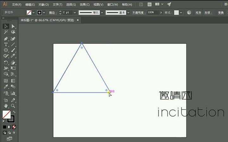The image size is (228, 142).
Task: Select the Column Graph tool
Action: pyautogui.click(x=13, y=93)
